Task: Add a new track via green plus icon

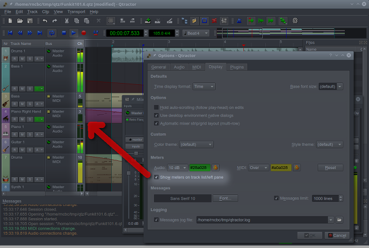Action: (x=148, y=21)
